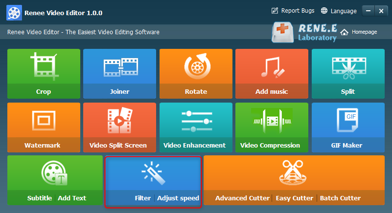Choose the Add Text option
This screenshot has height=213, width=392.
tap(72, 198)
